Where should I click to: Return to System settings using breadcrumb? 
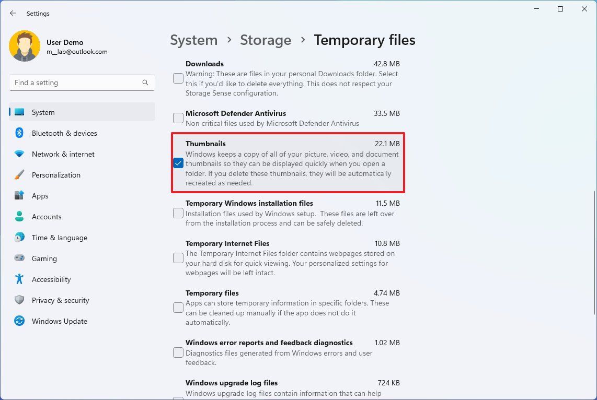tap(194, 40)
